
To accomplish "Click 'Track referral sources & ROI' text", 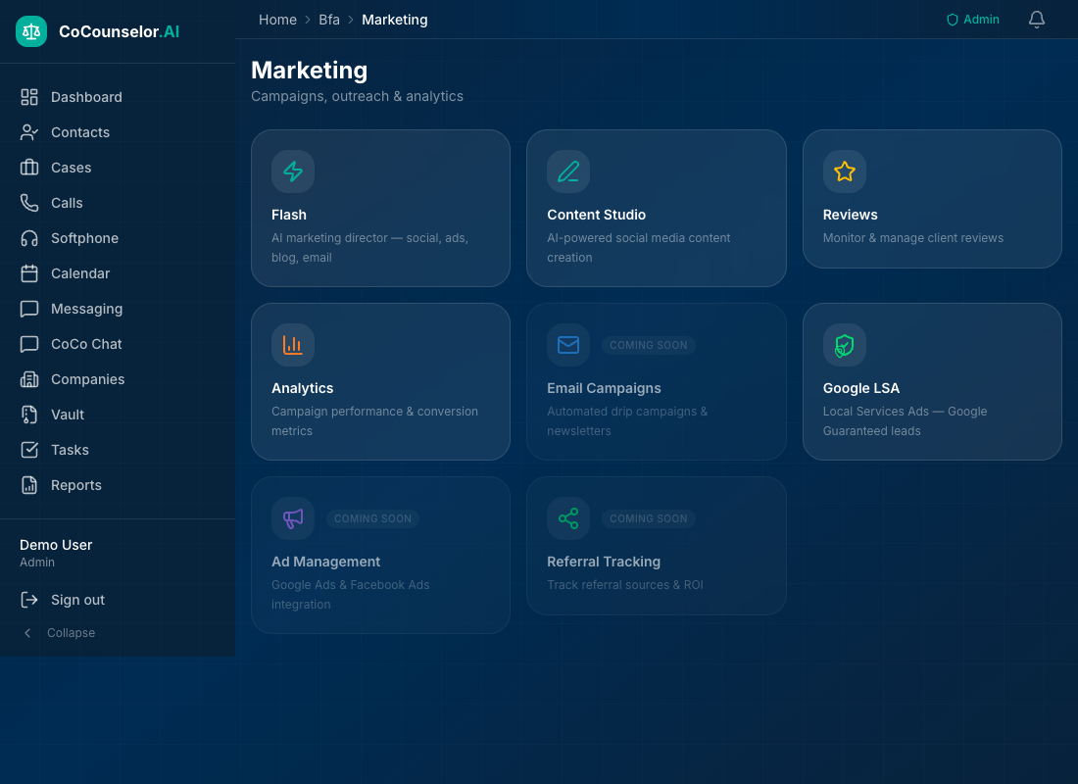I will pyautogui.click(x=625, y=584).
